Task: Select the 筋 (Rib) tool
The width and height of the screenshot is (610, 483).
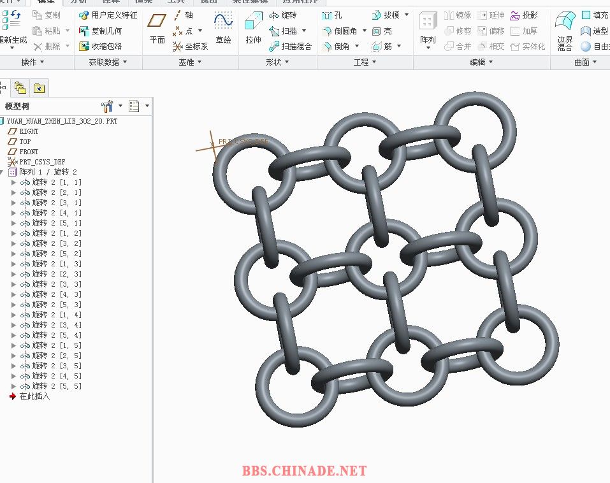Action: click(382, 47)
